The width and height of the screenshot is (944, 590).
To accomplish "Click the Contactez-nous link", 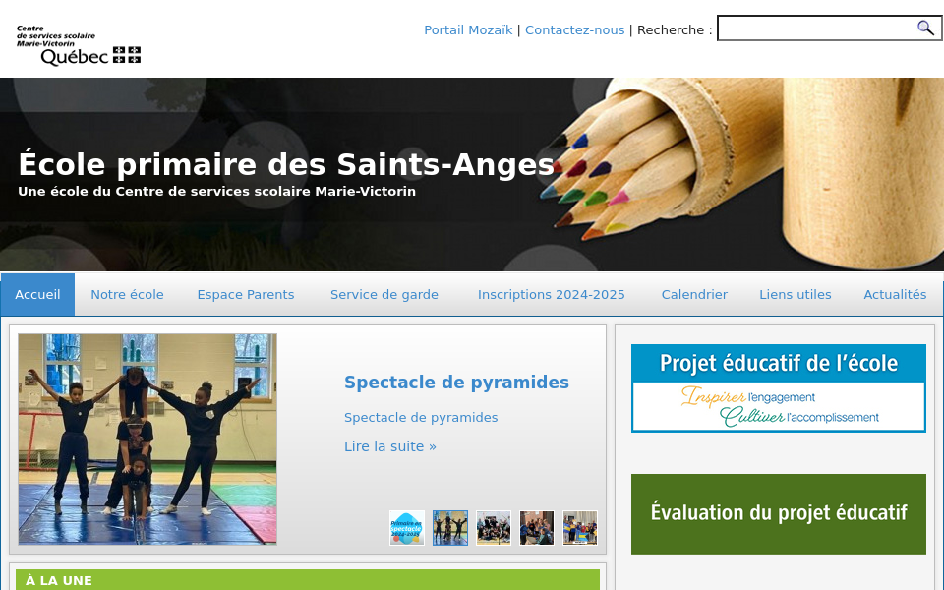I will tap(574, 29).
